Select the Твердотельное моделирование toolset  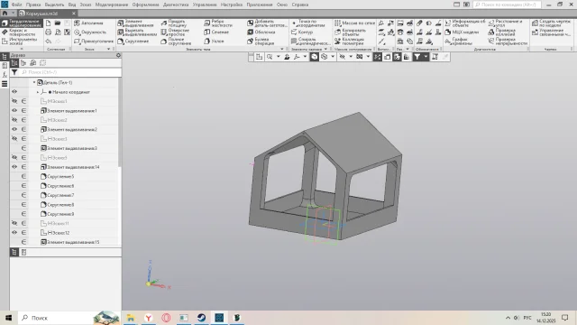click(x=22, y=23)
